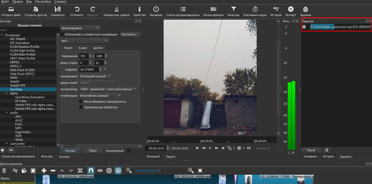Switch to the Кодек tab

pyautogui.click(x=69, y=48)
